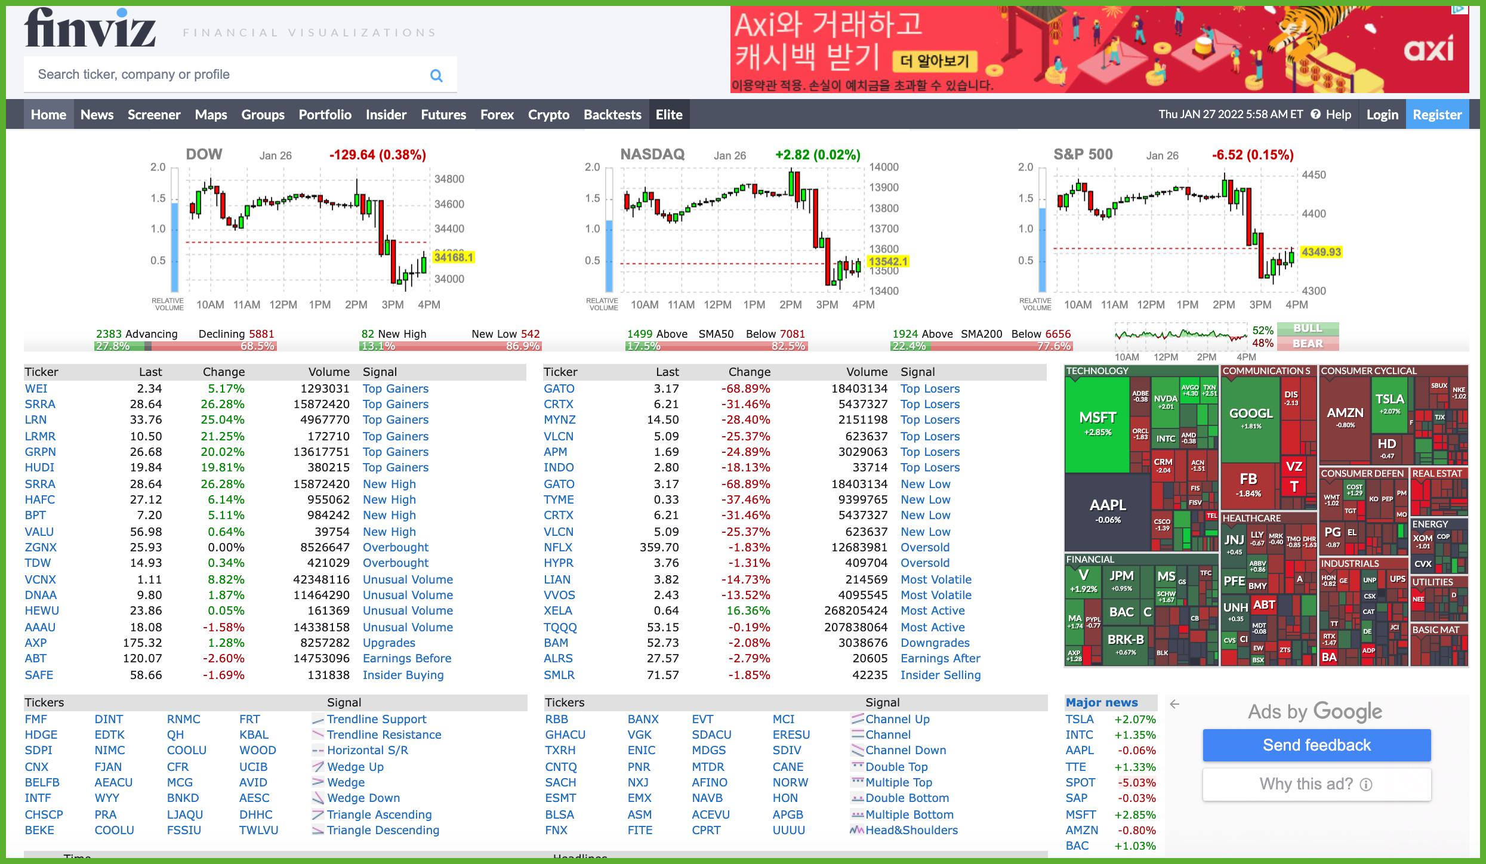Viewport: 1486px width, 864px height.
Task: Click the Multiple Bottom pattern icon
Action: (x=857, y=814)
